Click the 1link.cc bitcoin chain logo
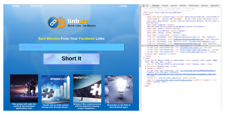228x118 pixels. coord(56,23)
